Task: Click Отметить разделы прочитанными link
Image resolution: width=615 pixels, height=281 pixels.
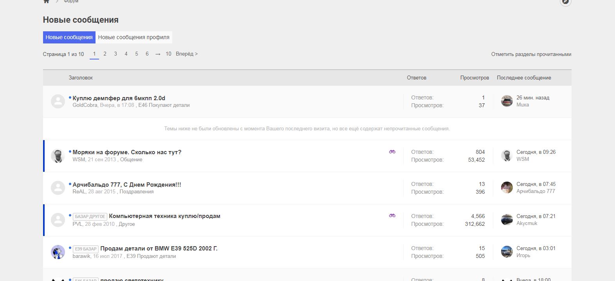Action: [531, 54]
